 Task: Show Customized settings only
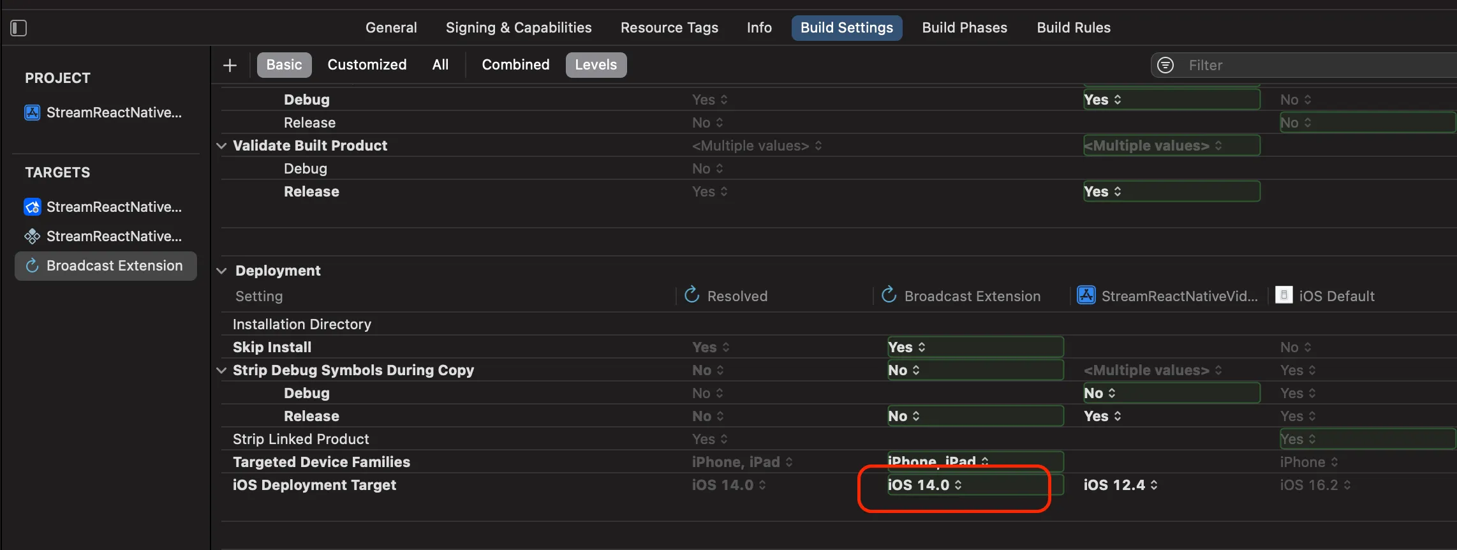pos(367,65)
